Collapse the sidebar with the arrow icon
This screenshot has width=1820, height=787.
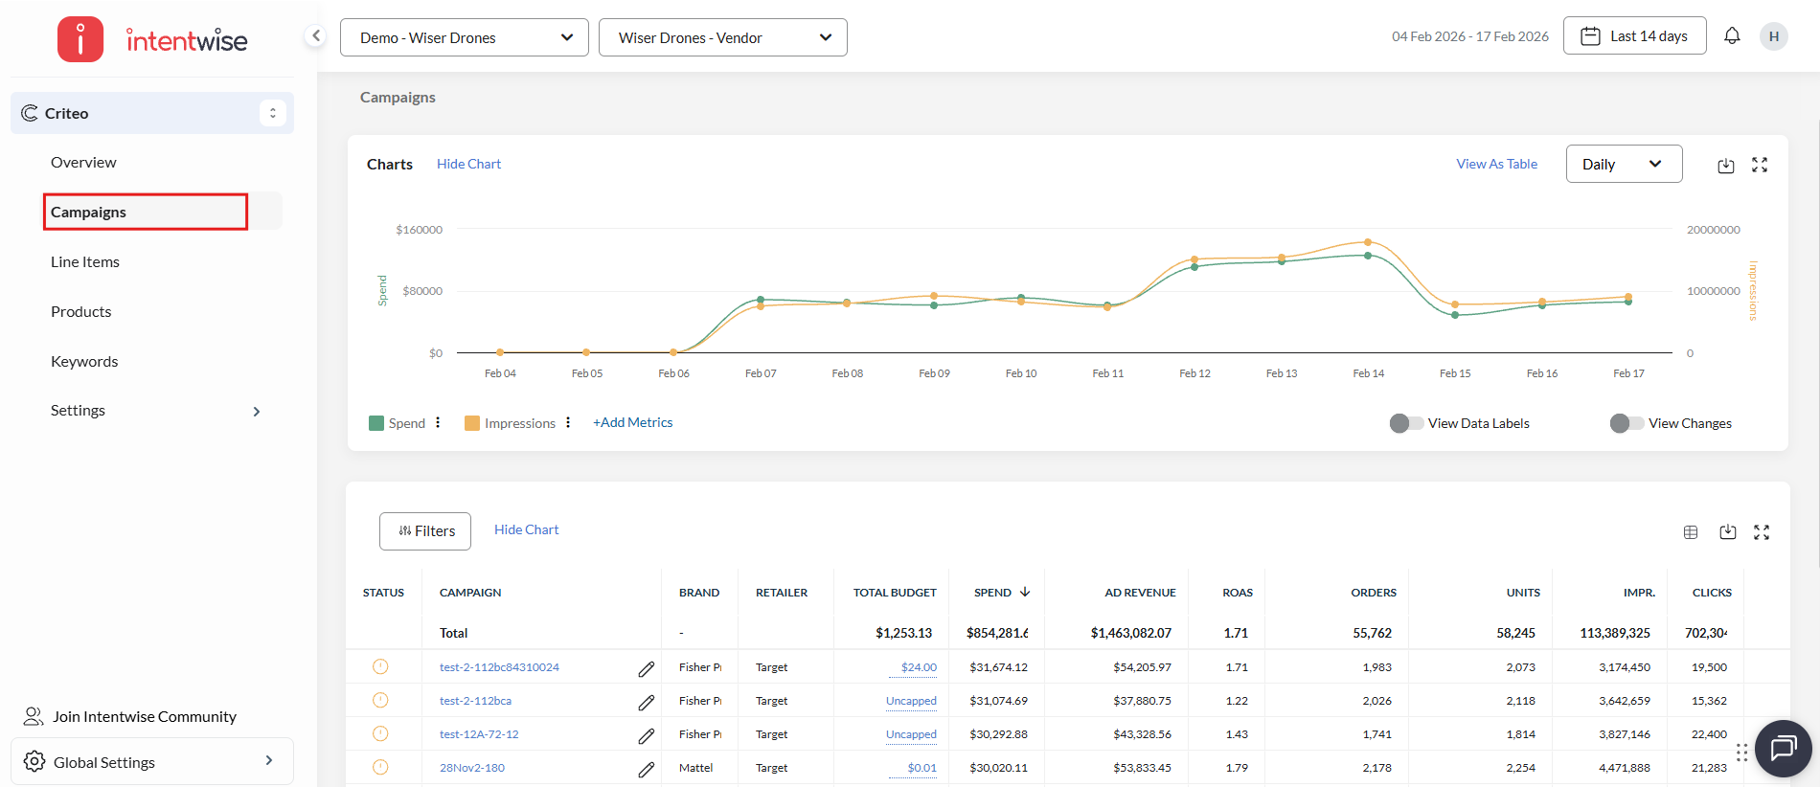[x=315, y=36]
